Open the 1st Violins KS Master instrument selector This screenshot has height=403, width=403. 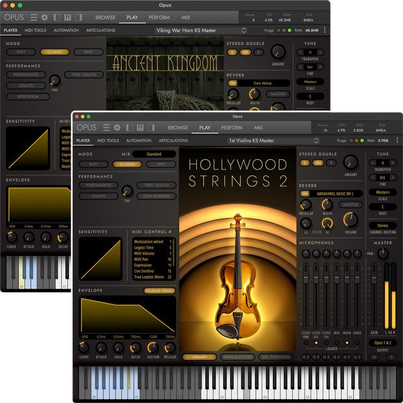[273, 140]
